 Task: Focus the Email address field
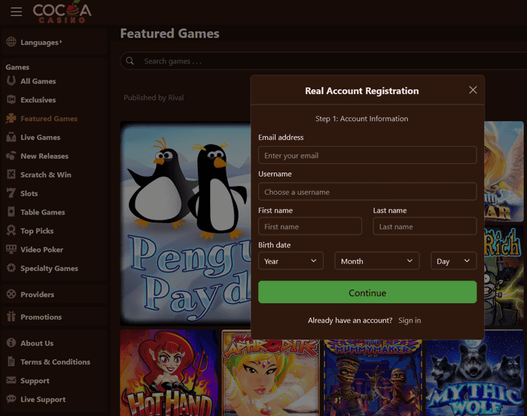point(367,155)
